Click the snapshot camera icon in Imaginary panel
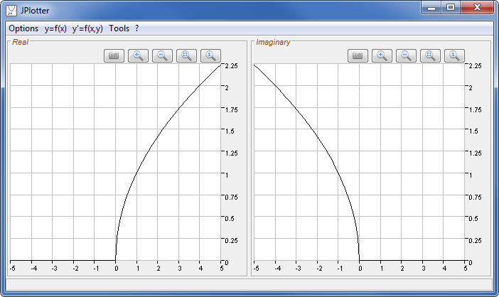499x297 pixels. click(x=358, y=56)
